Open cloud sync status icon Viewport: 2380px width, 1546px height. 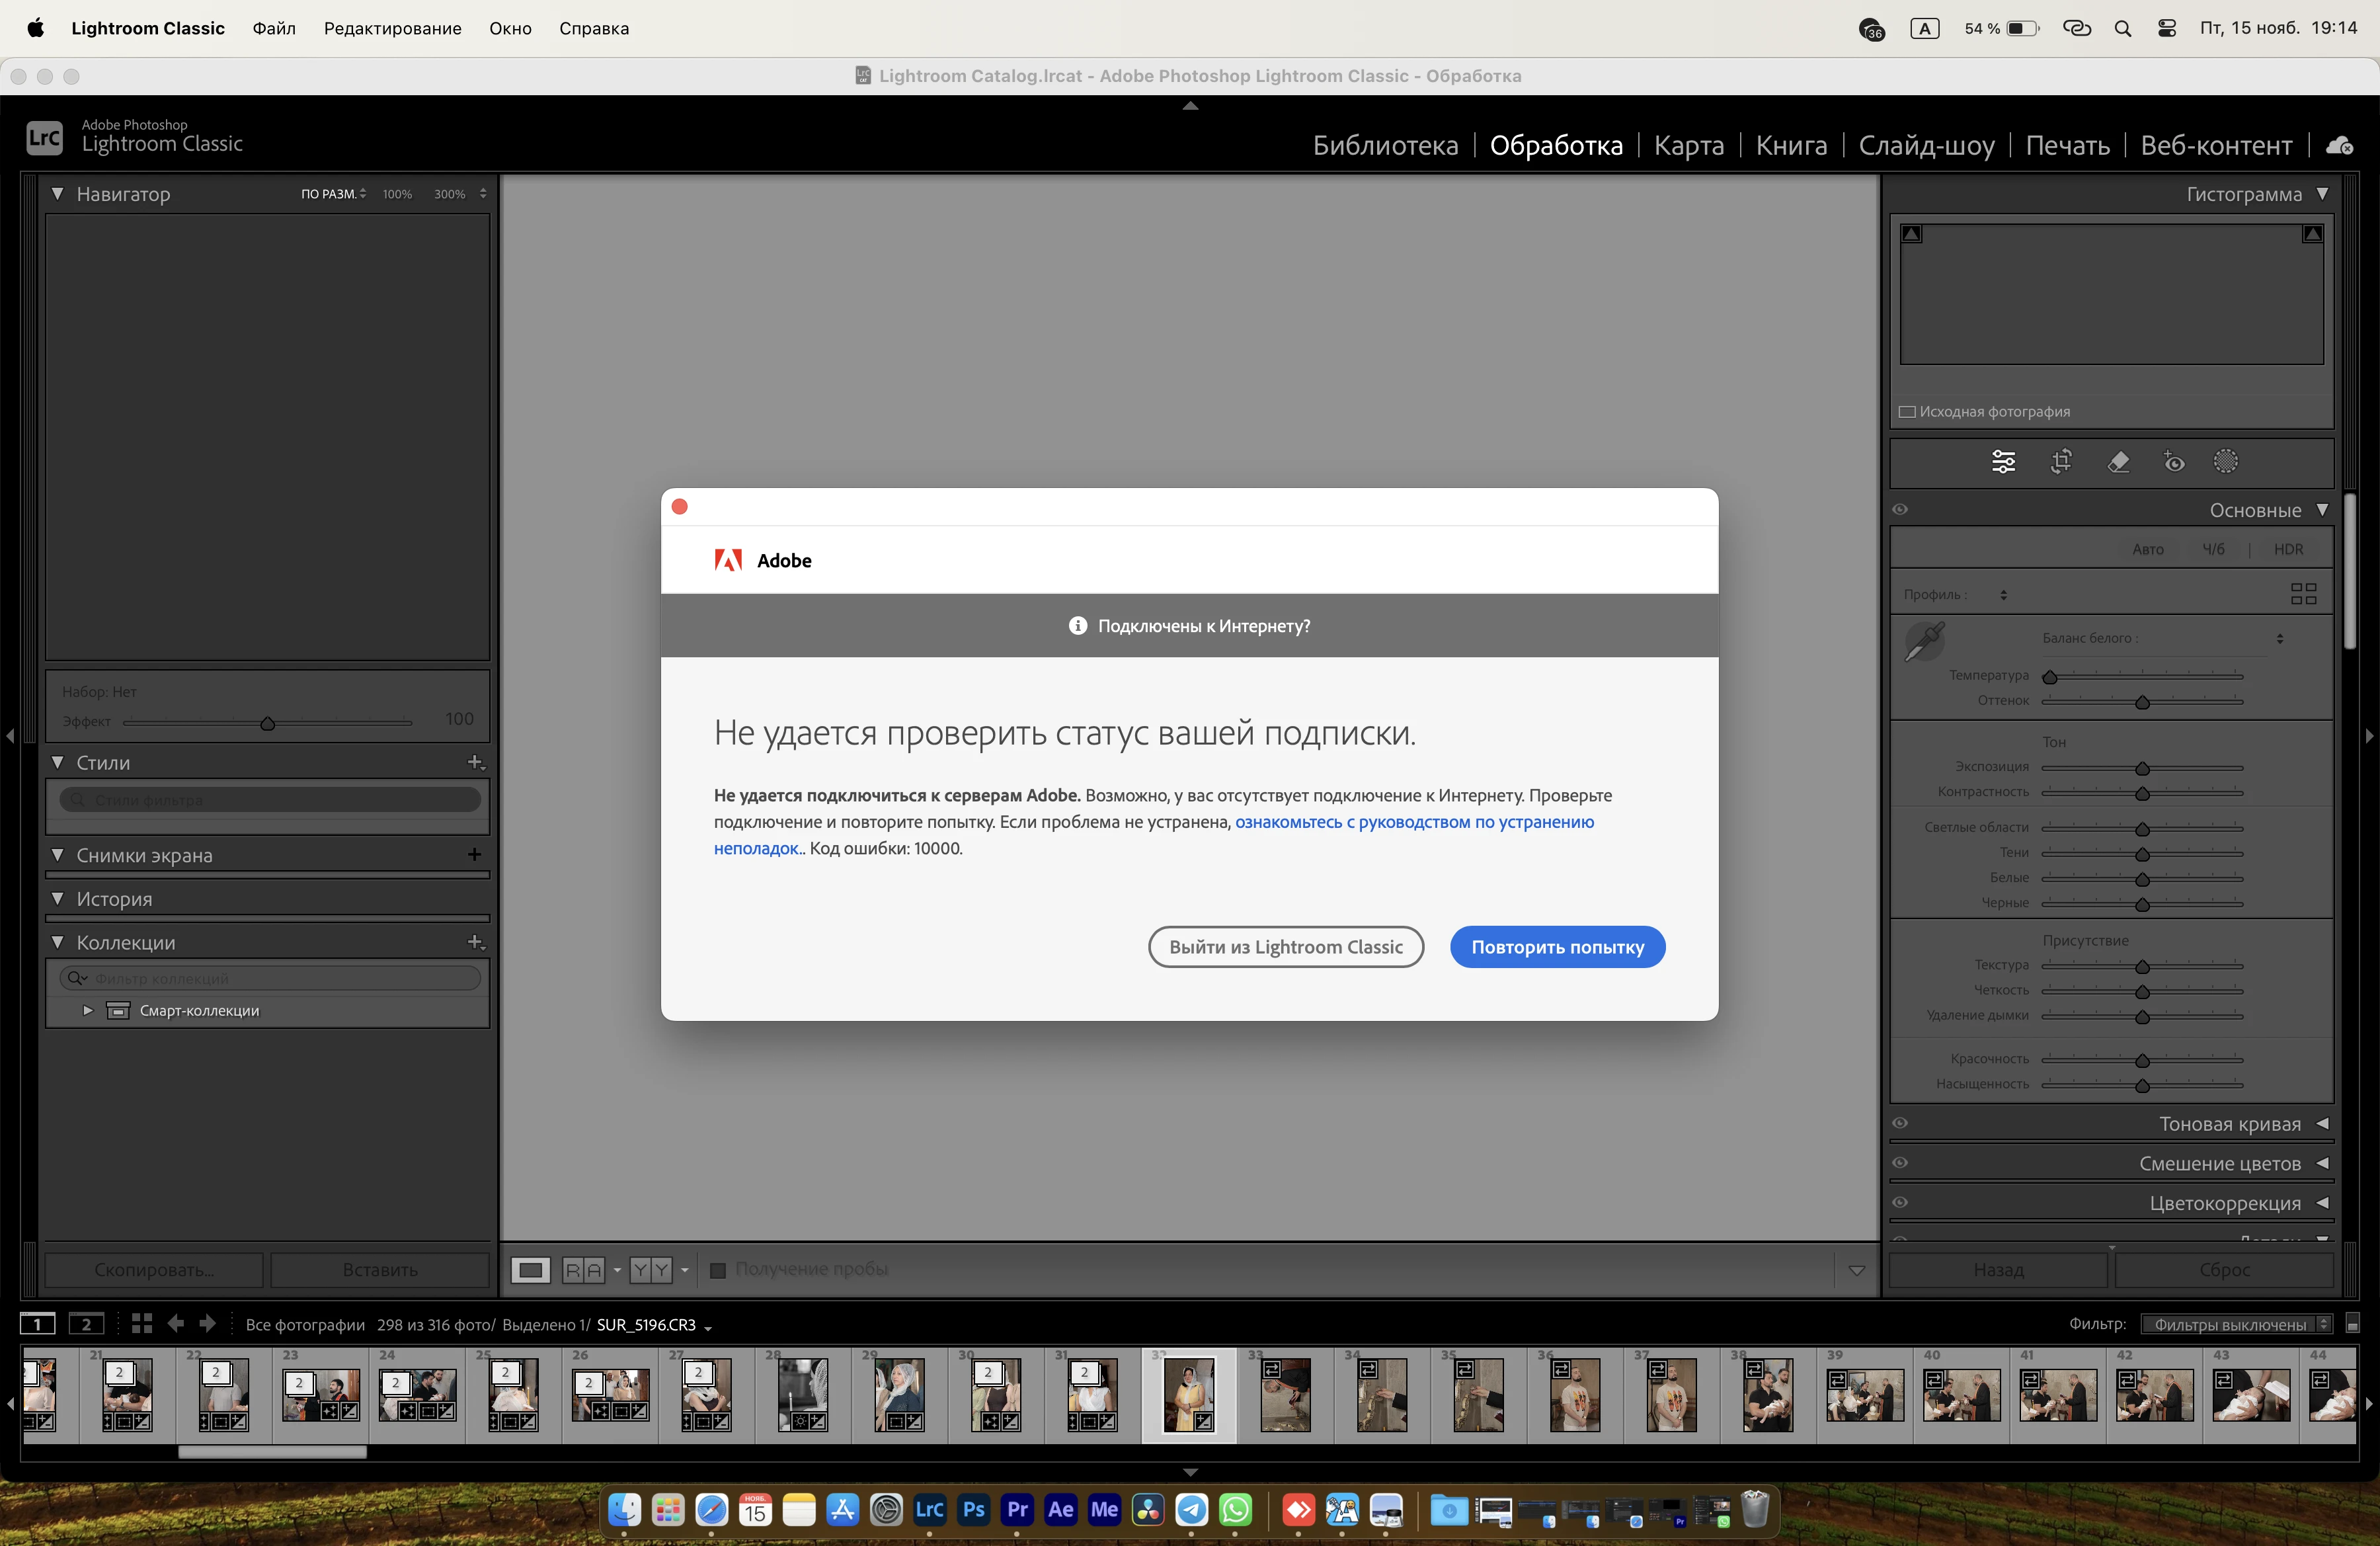pos(2339,146)
